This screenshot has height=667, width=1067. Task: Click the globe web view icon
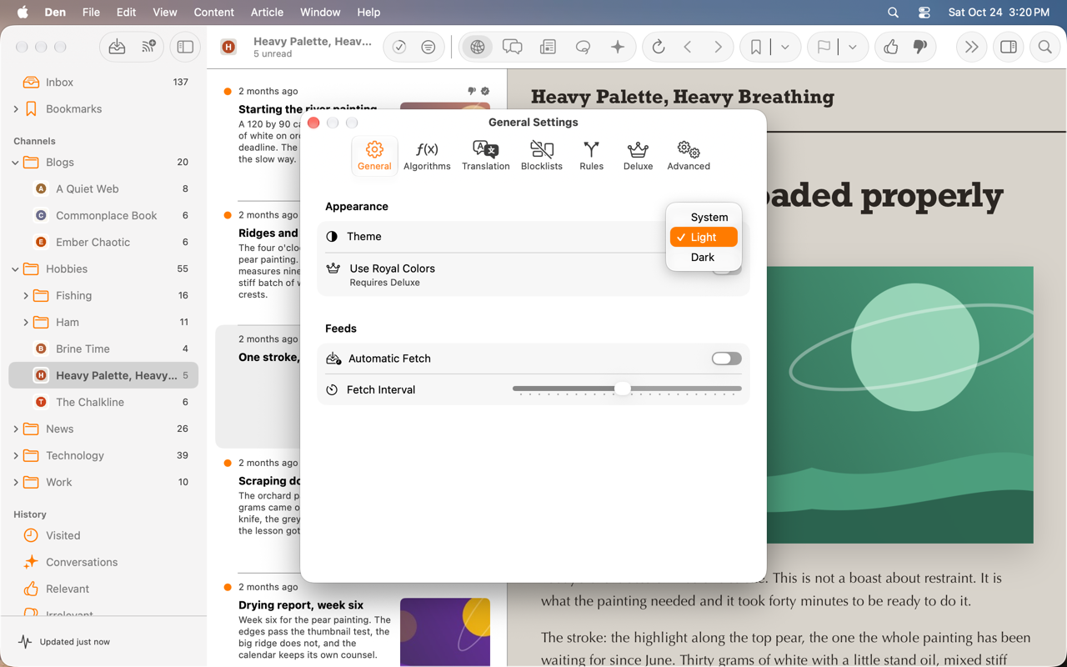(x=478, y=48)
